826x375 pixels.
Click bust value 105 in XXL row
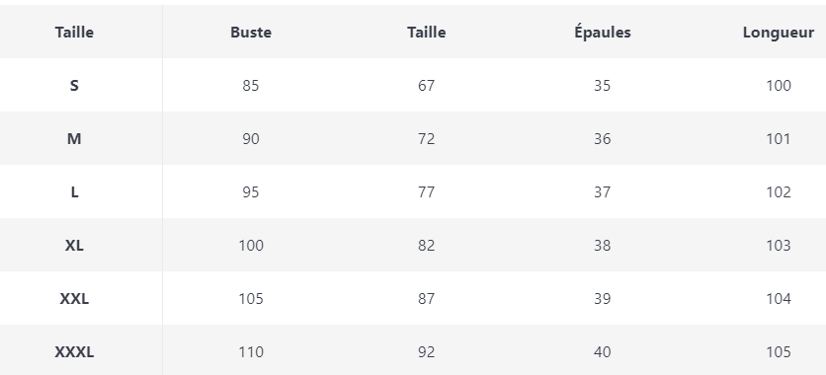coord(251,299)
